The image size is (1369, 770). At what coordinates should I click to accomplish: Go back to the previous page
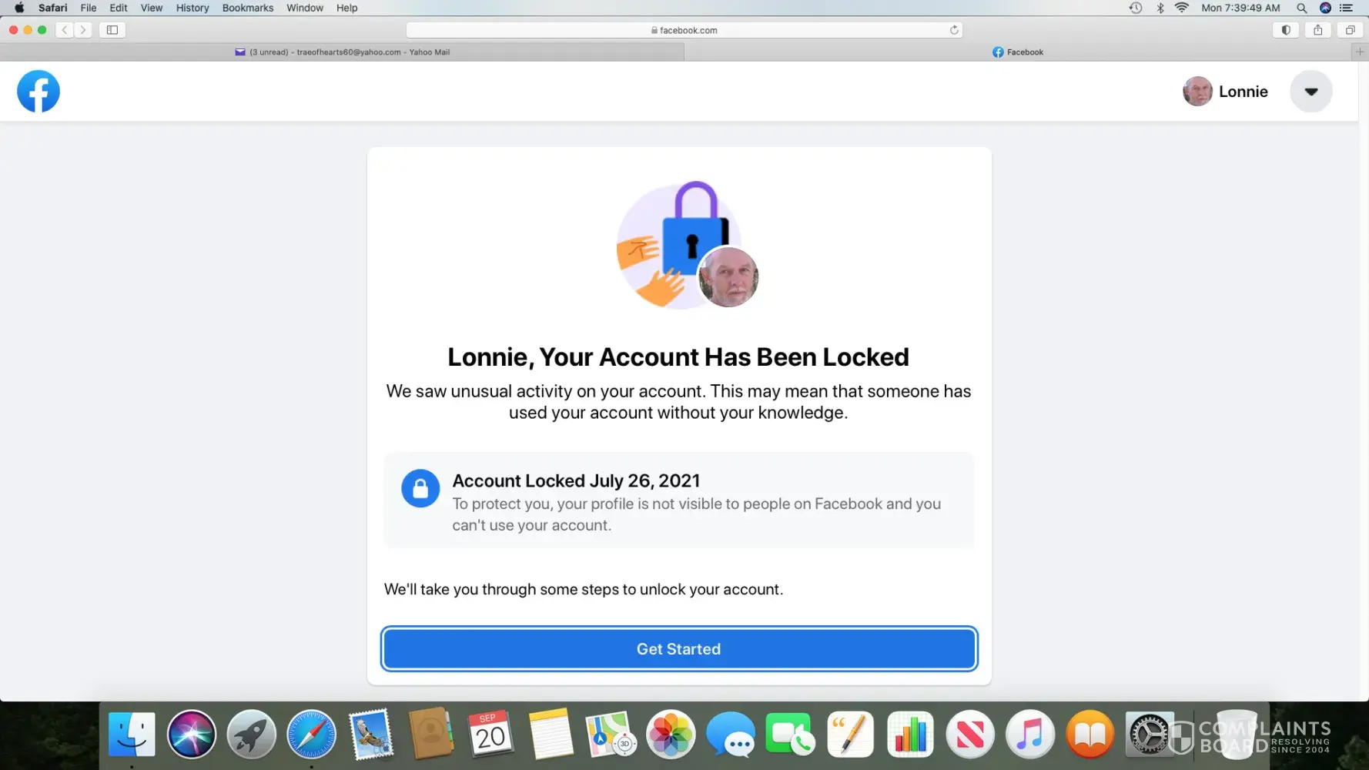65,30
